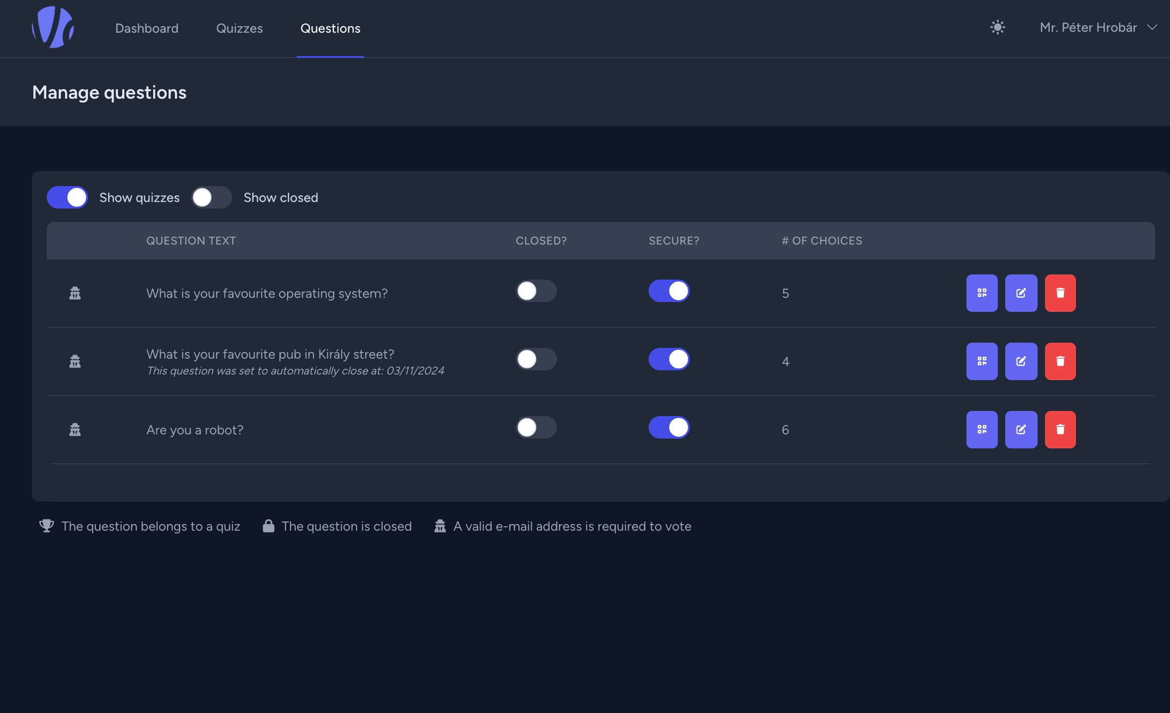
Task: Switch to light theme with sun icon
Action: tap(997, 27)
